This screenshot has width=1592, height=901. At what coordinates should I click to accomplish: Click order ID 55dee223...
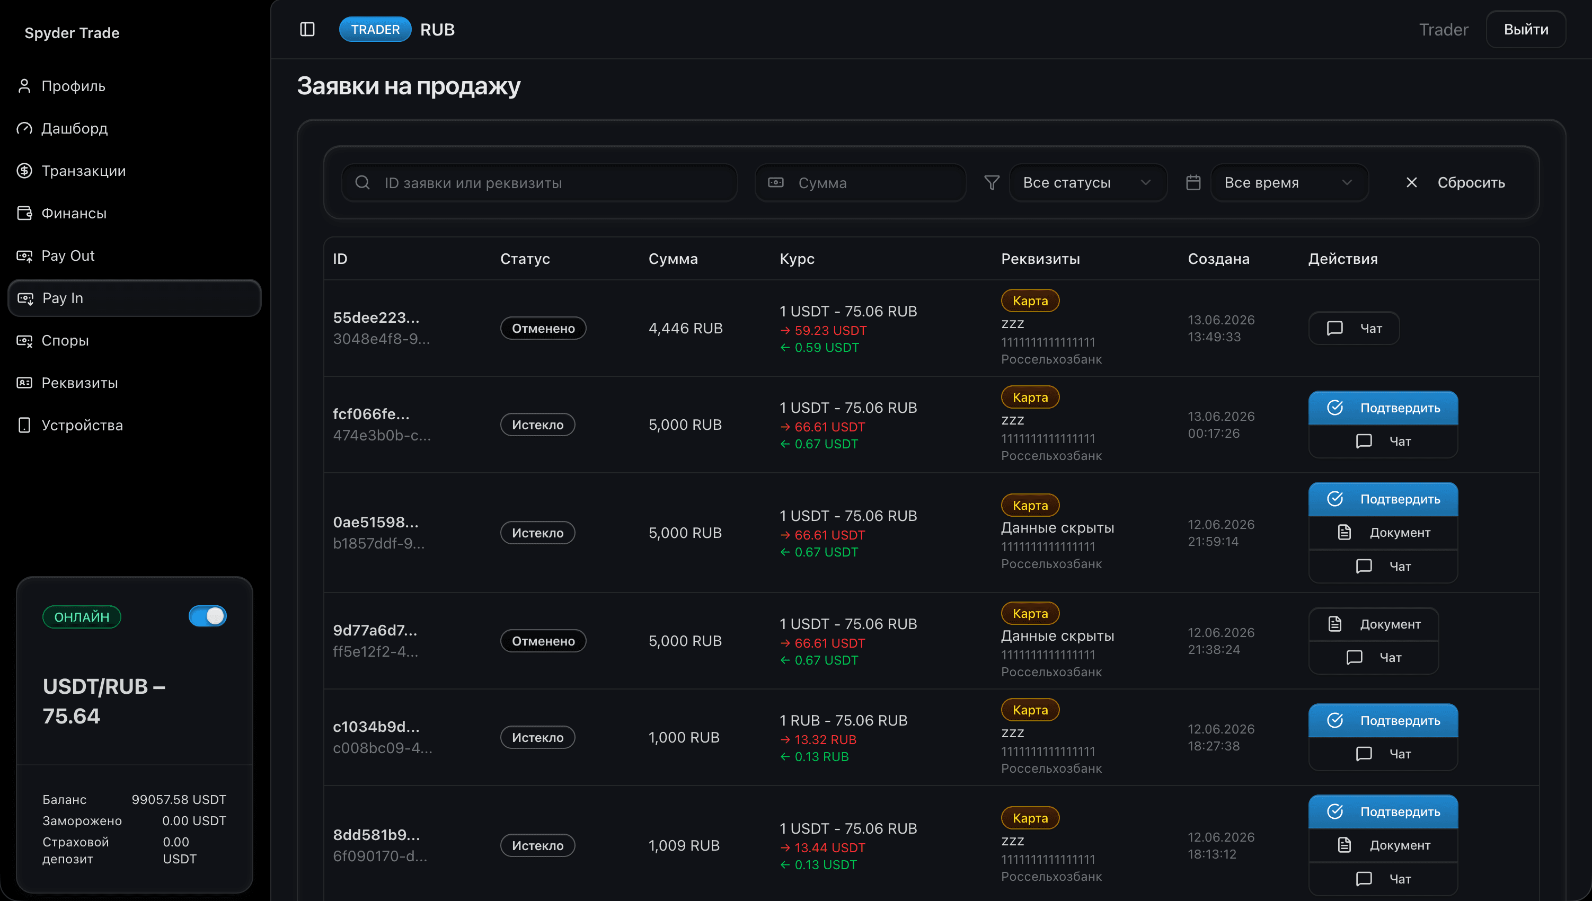pyautogui.click(x=376, y=317)
